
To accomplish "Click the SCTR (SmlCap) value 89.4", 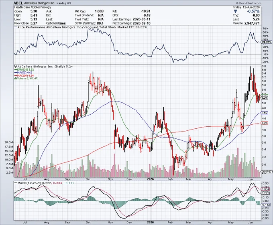I will coord(100,23).
